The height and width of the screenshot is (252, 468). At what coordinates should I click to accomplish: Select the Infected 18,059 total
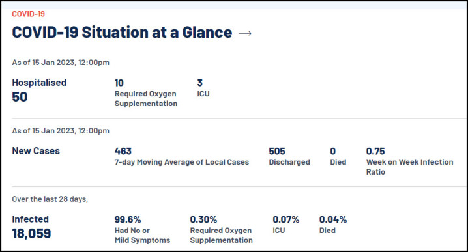point(31,227)
